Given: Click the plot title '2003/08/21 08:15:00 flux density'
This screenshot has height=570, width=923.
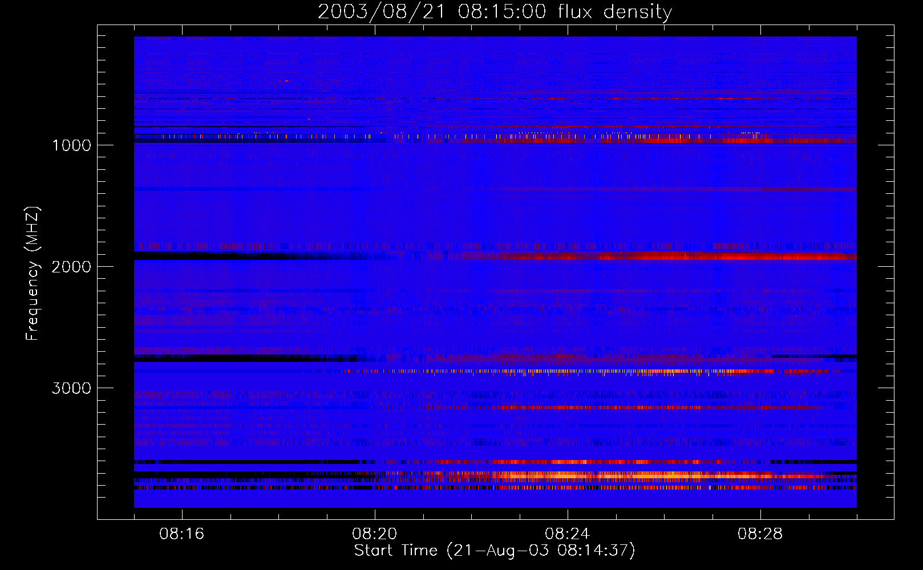Looking at the screenshot, I should (495, 12).
